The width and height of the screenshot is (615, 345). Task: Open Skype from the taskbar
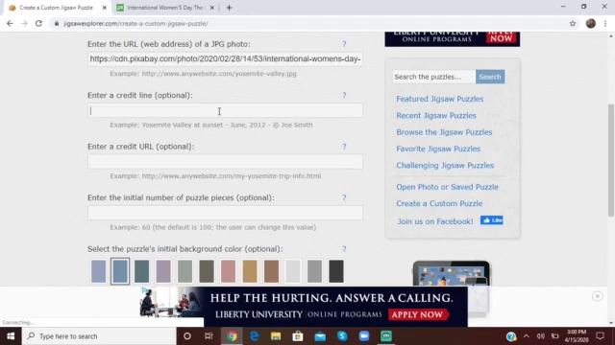pos(342,336)
